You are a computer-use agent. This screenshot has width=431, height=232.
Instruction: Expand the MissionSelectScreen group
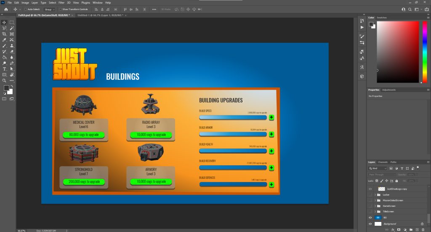click(375, 201)
